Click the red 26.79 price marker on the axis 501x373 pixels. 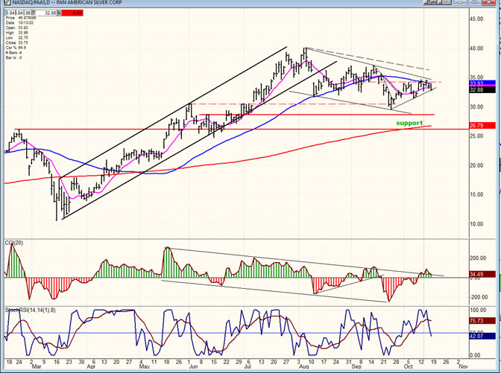tap(482, 126)
